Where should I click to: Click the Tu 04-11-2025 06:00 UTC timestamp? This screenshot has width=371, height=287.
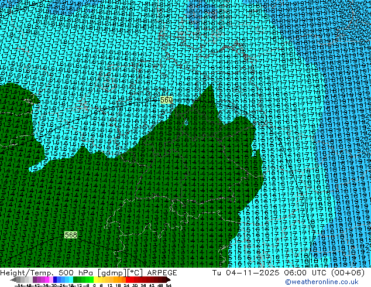[288, 272]
